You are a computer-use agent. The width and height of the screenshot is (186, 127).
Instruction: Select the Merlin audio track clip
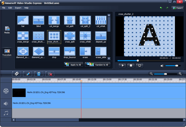point(99,104)
